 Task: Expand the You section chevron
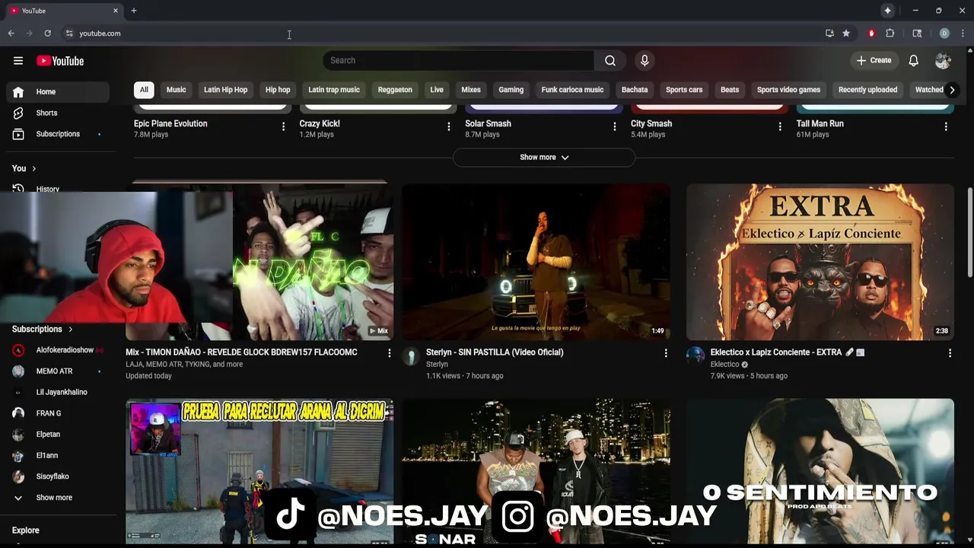[x=33, y=168]
